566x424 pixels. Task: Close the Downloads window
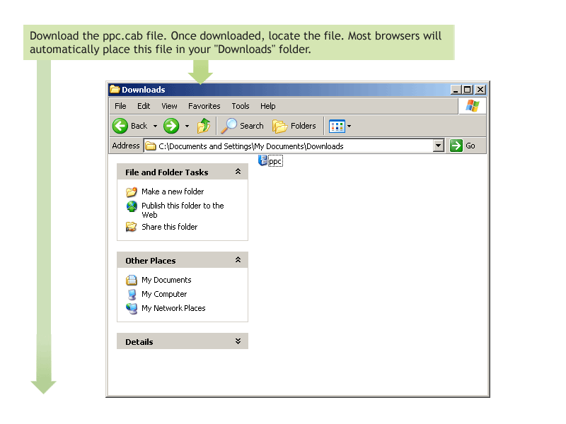coord(480,90)
